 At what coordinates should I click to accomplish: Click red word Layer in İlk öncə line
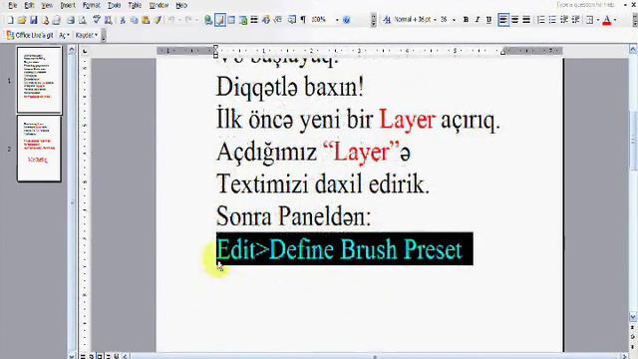[408, 120]
